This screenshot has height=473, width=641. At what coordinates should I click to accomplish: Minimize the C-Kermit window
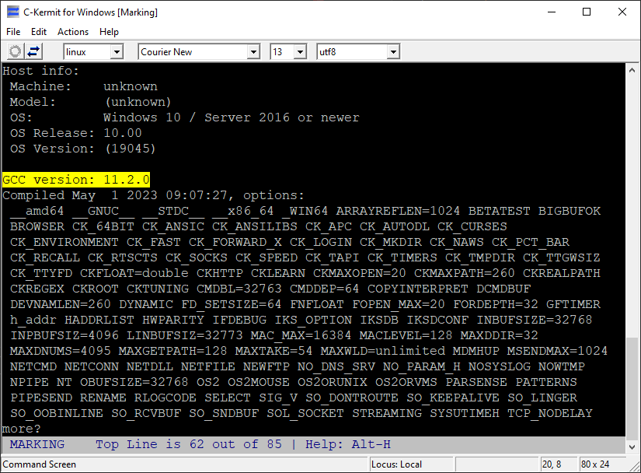point(552,12)
